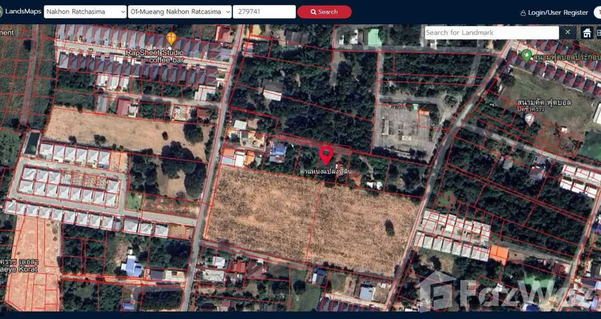Screen dimensions: 601x319
Task: Click the grid layer icon beside home
Action: (598, 33)
